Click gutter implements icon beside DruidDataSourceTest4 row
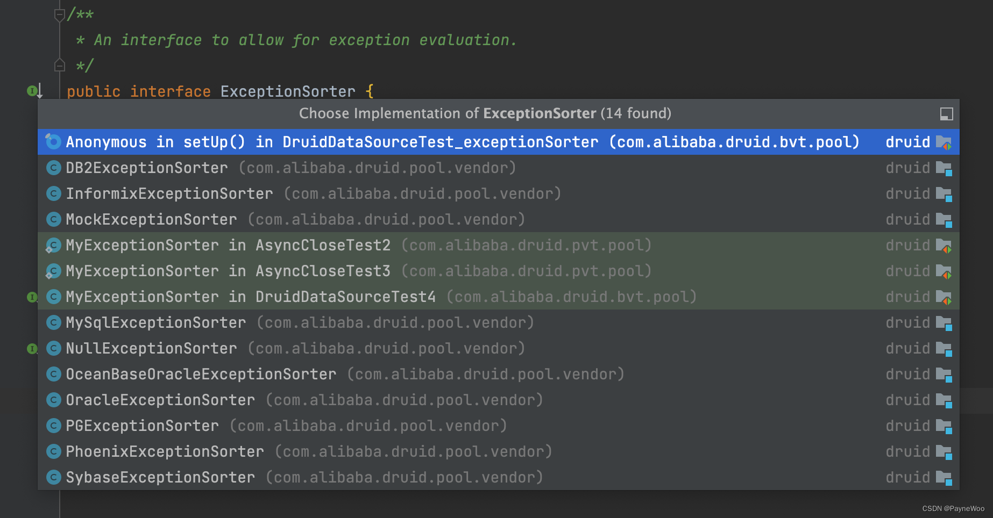The height and width of the screenshot is (518, 993). [x=32, y=297]
